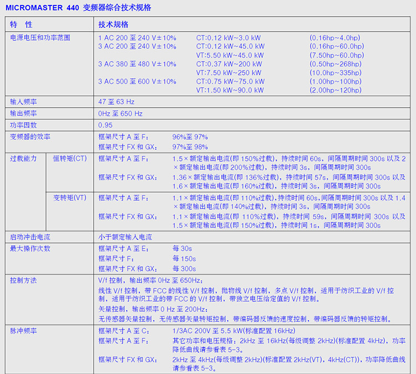This screenshot has width=416, height=374.
Task: Click 'VT:5.50 kW~45.0 kW' value
Action: pyautogui.click(x=230, y=55)
